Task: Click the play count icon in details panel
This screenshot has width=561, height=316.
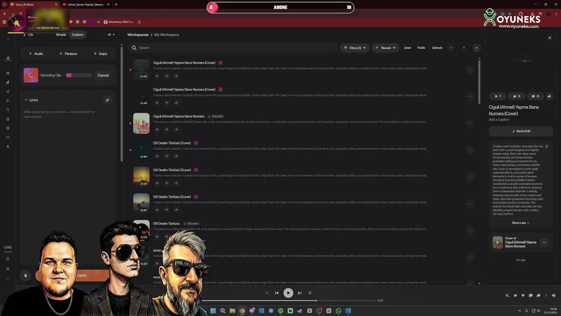Action: coord(498,96)
